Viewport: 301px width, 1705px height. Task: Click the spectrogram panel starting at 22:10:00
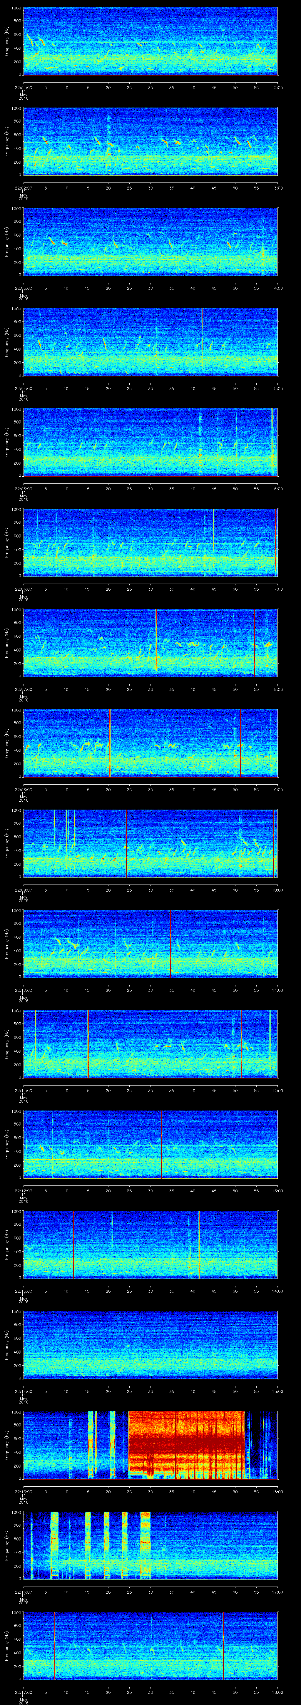point(151,943)
